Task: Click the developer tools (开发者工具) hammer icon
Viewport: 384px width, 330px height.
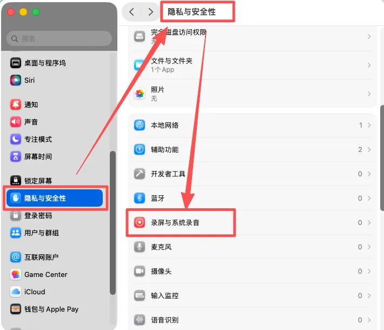Action: point(140,174)
